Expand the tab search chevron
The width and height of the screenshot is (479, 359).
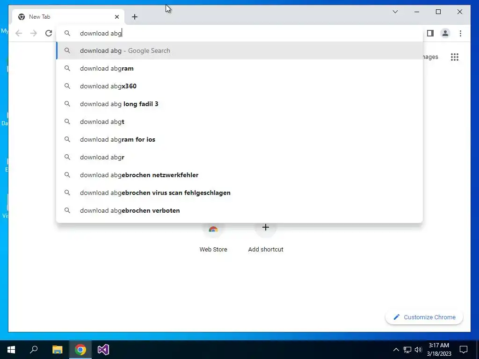(395, 12)
